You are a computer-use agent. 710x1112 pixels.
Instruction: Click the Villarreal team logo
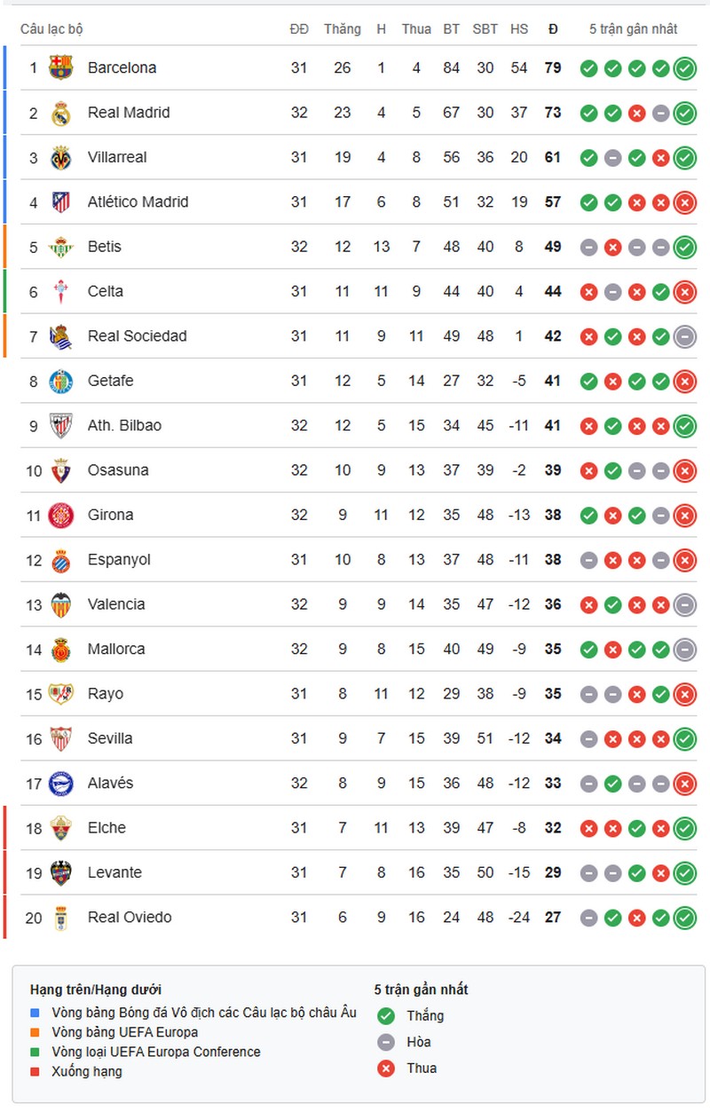pyautogui.click(x=60, y=157)
